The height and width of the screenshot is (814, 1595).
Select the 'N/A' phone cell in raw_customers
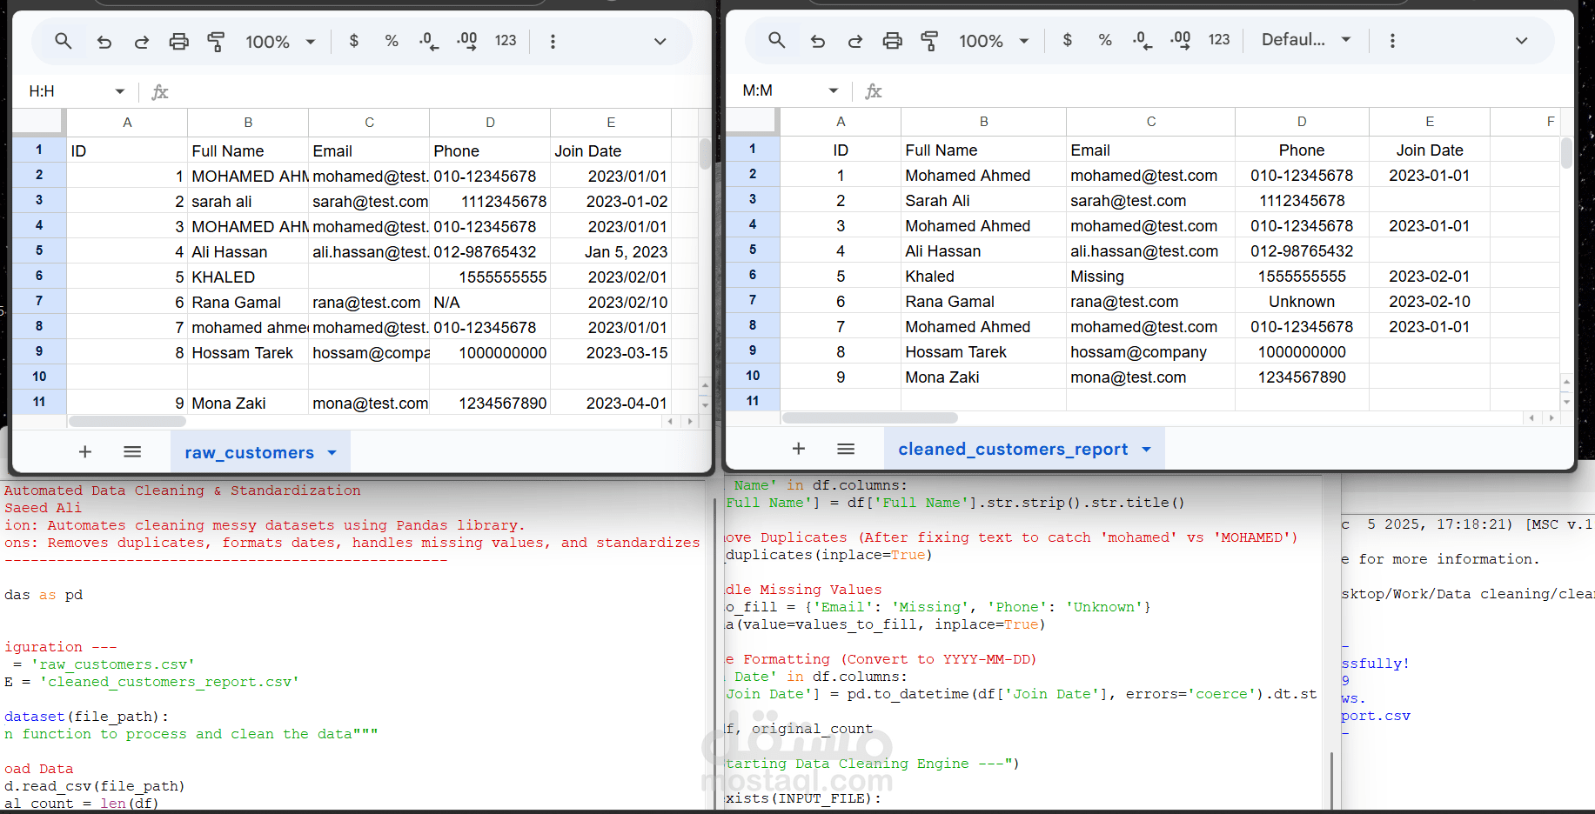pyautogui.click(x=490, y=303)
